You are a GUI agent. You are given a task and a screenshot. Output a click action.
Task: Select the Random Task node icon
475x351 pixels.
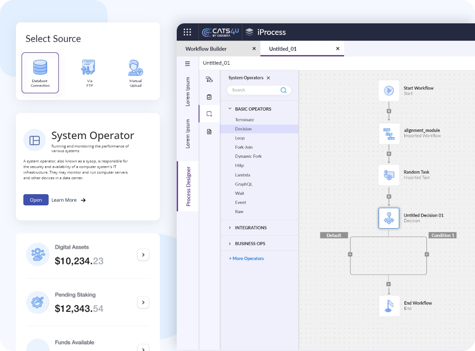click(x=389, y=175)
